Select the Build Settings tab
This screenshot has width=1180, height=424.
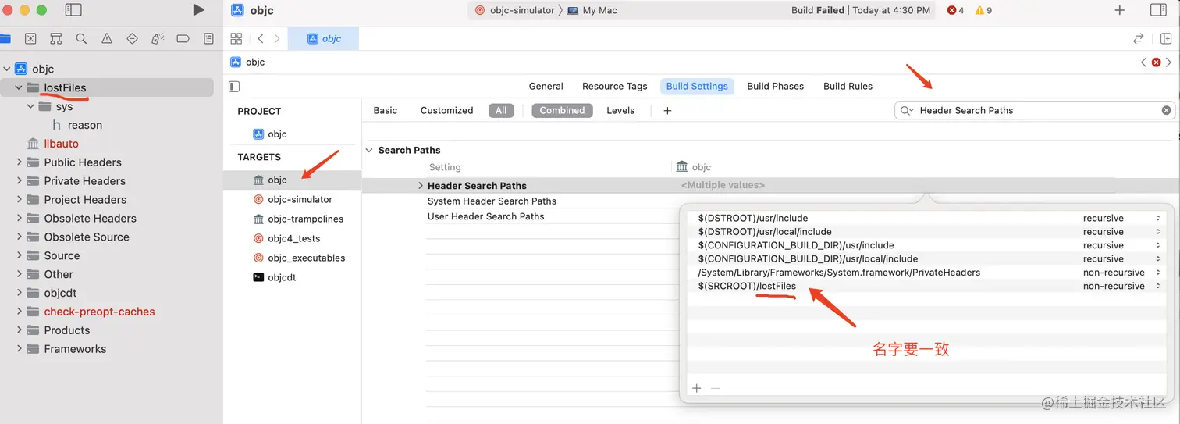[x=697, y=86]
